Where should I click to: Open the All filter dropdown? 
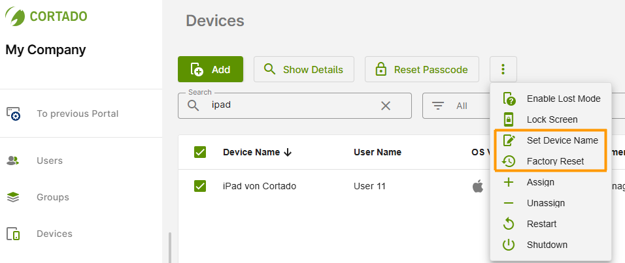point(458,106)
